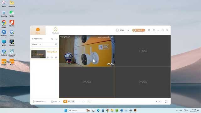The width and height of the screenshot is (201, 113).
Task: Close the Phong Khach live video stream
Action: coord(112,37)
